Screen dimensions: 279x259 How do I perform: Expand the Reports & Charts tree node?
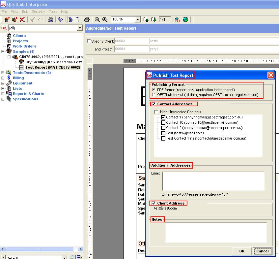3,94
